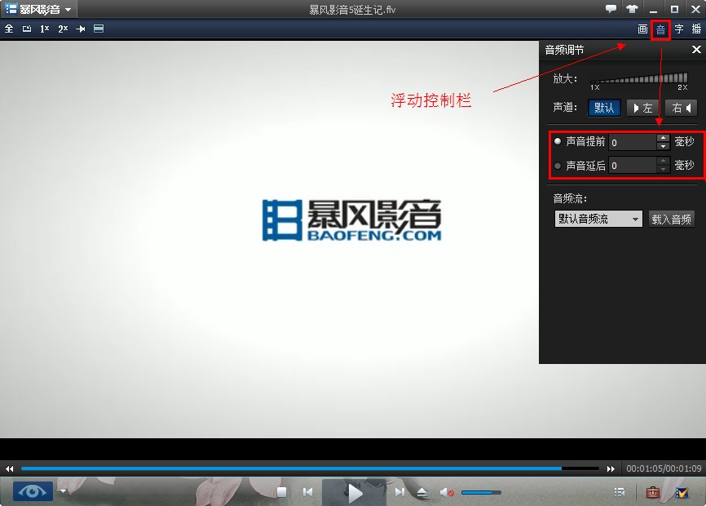Expand the Left Eye options arrow
The width and height of the screenshot is (706, 506).
point(62,492)
